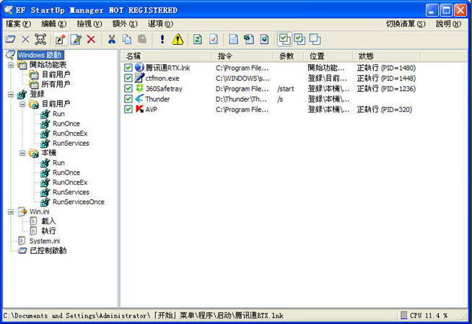Sort by the 名稱 column header
The width and height of the screenshot is (472, 324).
click(167, 56)
